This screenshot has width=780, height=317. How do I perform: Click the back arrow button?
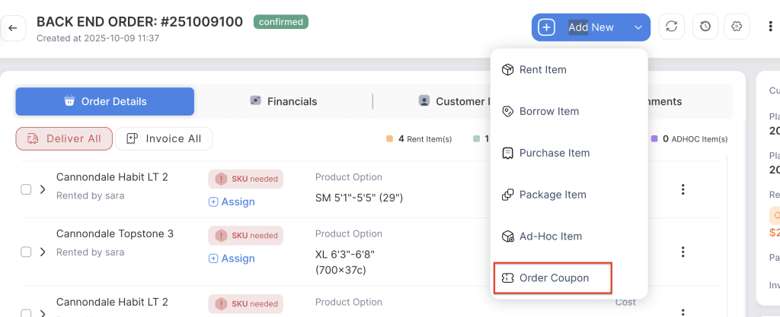tap(12, 28)
